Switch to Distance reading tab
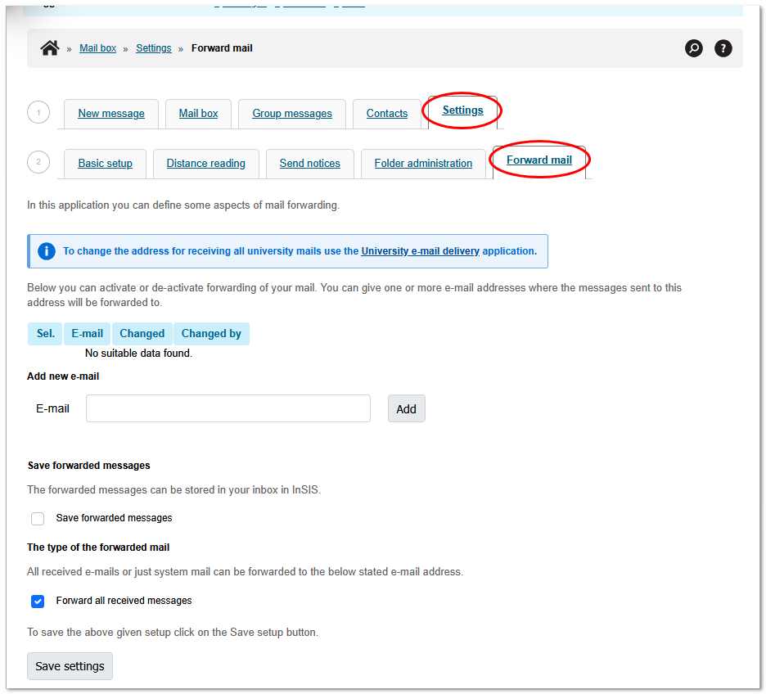The width and height of the screenshot is (766, 694). tap(205, 164)
